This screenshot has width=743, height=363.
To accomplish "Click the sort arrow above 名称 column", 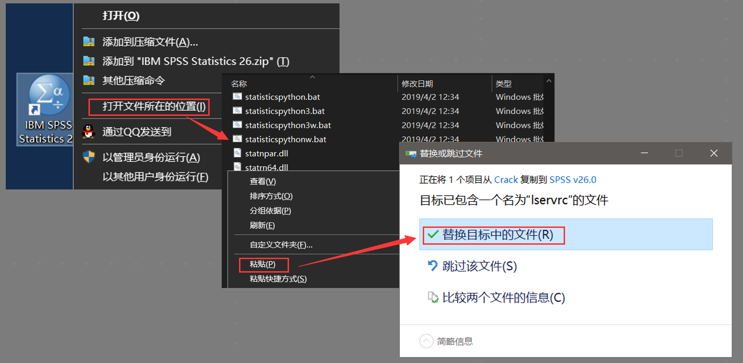I will pyautogui.click(x=312, y=76).
